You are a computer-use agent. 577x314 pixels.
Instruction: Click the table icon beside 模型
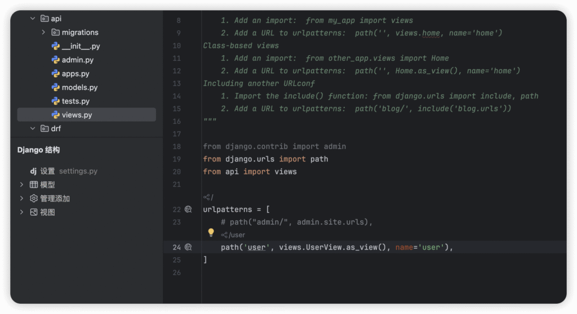34,185
